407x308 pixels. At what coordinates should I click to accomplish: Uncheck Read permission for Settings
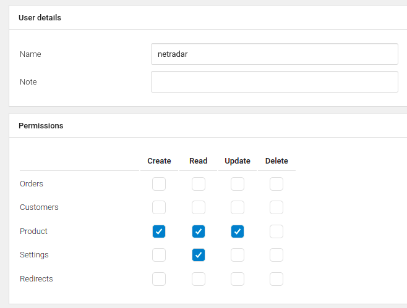click(x=199, y=255)
